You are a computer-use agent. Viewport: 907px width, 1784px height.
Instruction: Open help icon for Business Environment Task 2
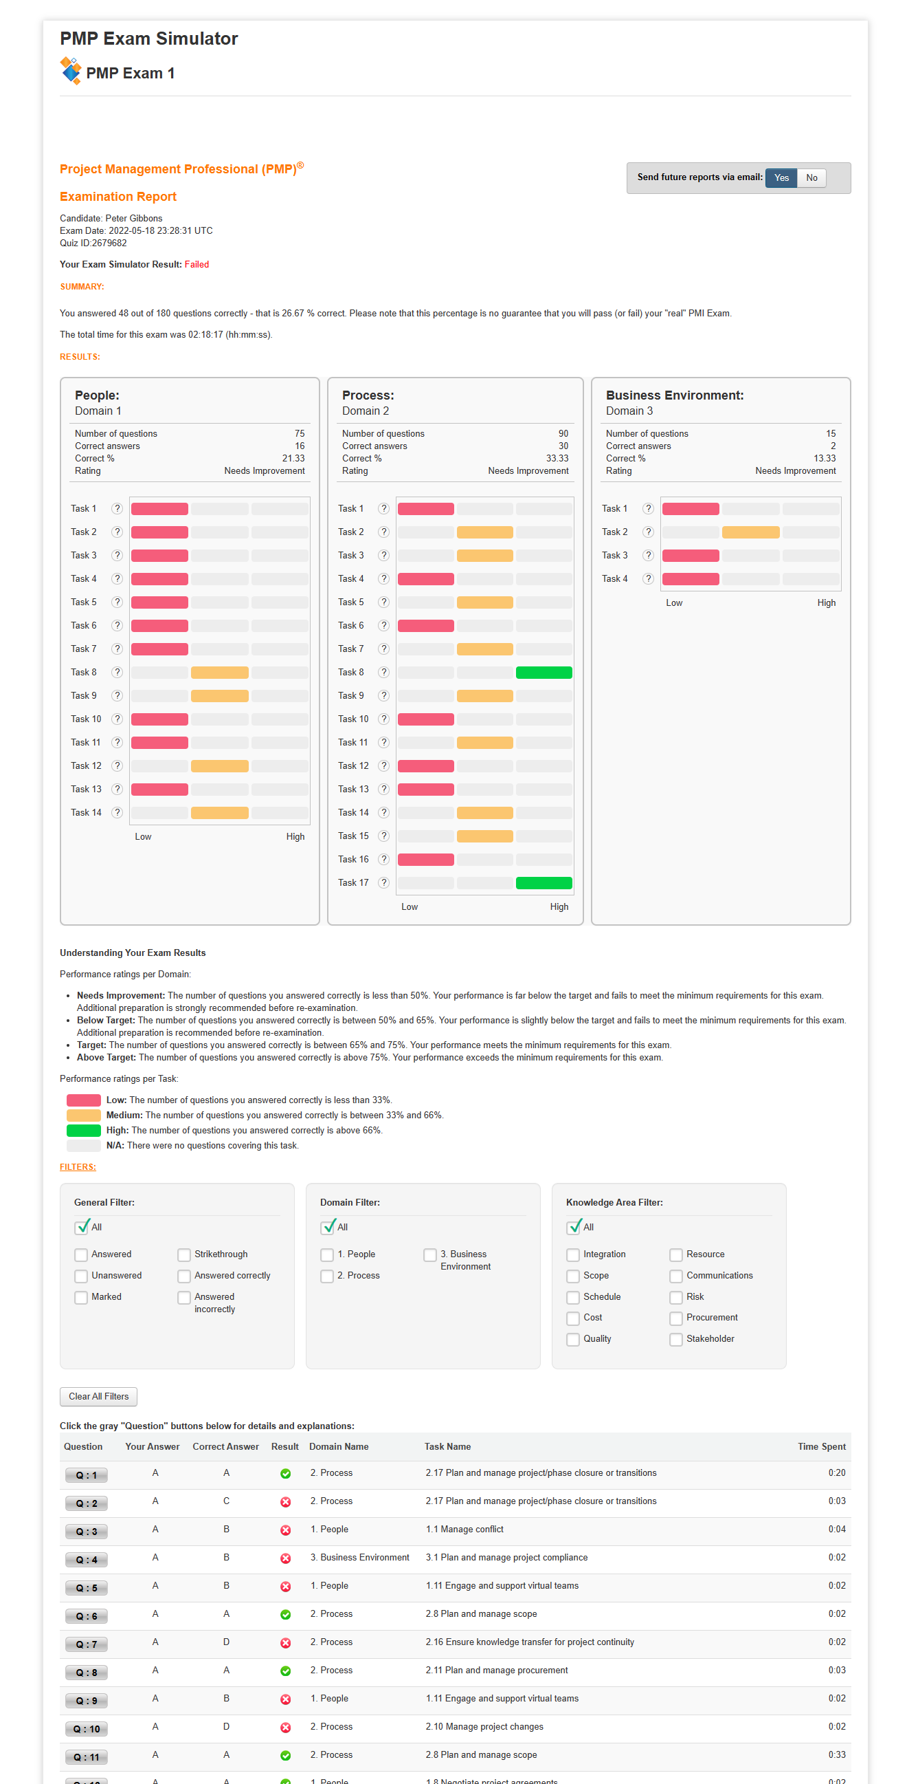tap(648, 532)
